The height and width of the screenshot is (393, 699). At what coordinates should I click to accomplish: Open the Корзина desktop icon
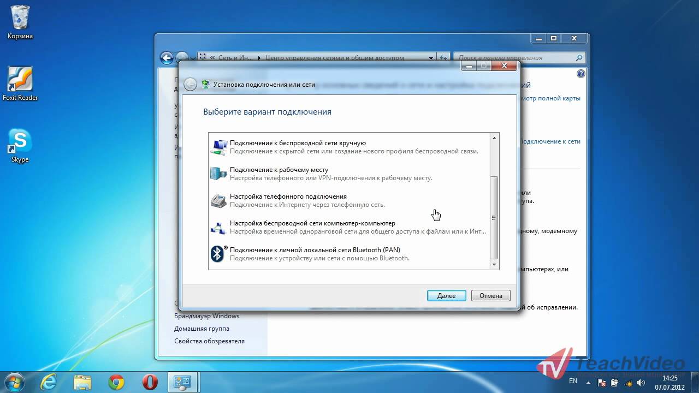click(20, 23)
